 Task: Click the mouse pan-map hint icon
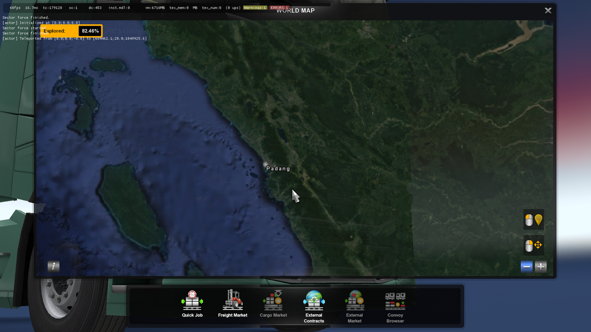pos(534,245)
